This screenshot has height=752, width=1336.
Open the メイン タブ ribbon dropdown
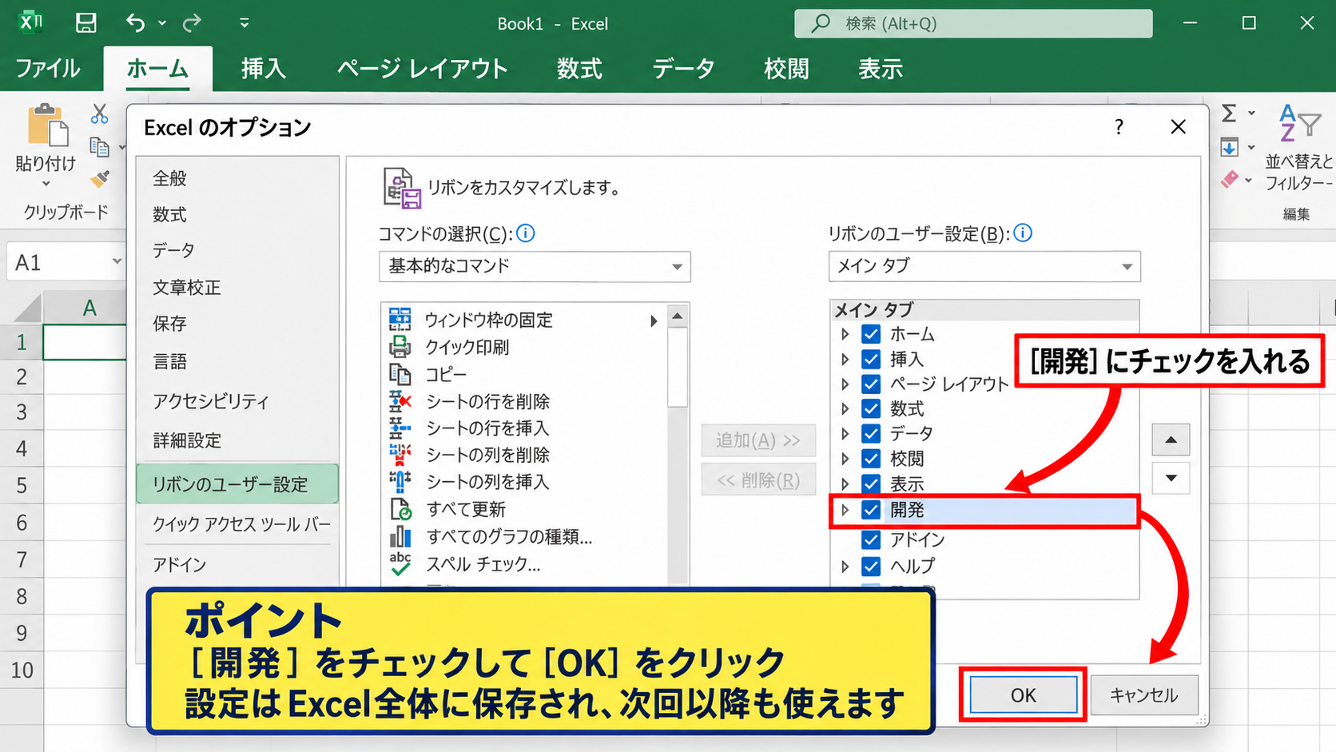coord(984,266)
